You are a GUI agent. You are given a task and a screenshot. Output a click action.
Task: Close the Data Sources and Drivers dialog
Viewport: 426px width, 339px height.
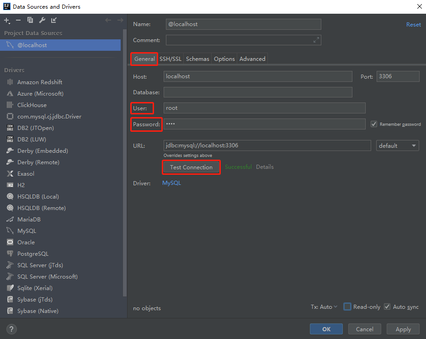point(419,6)
